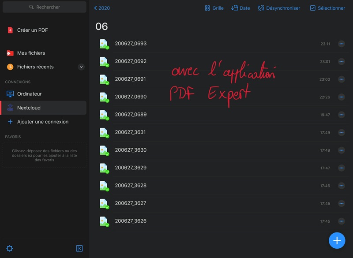Click the Créer un PDF icon

(x=10, y=30)
